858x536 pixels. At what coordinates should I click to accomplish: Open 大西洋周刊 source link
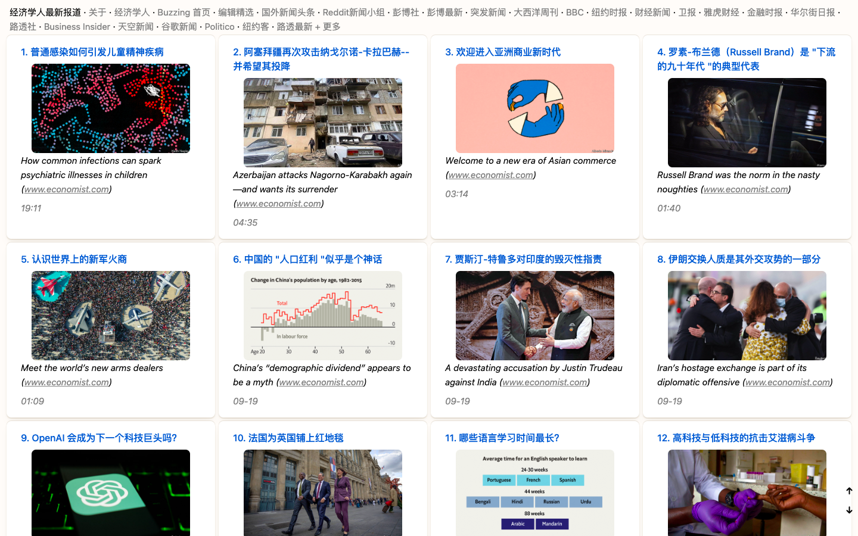click(x=536, y=12)
